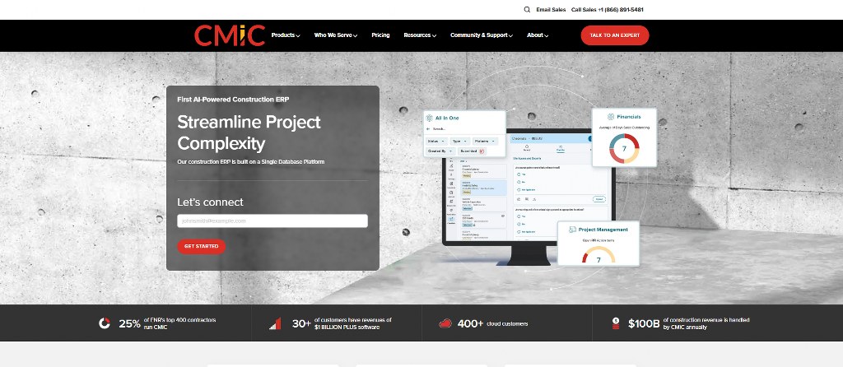Expand the About menu
This screenshot has width=843, height=367.
click(537, 35)
